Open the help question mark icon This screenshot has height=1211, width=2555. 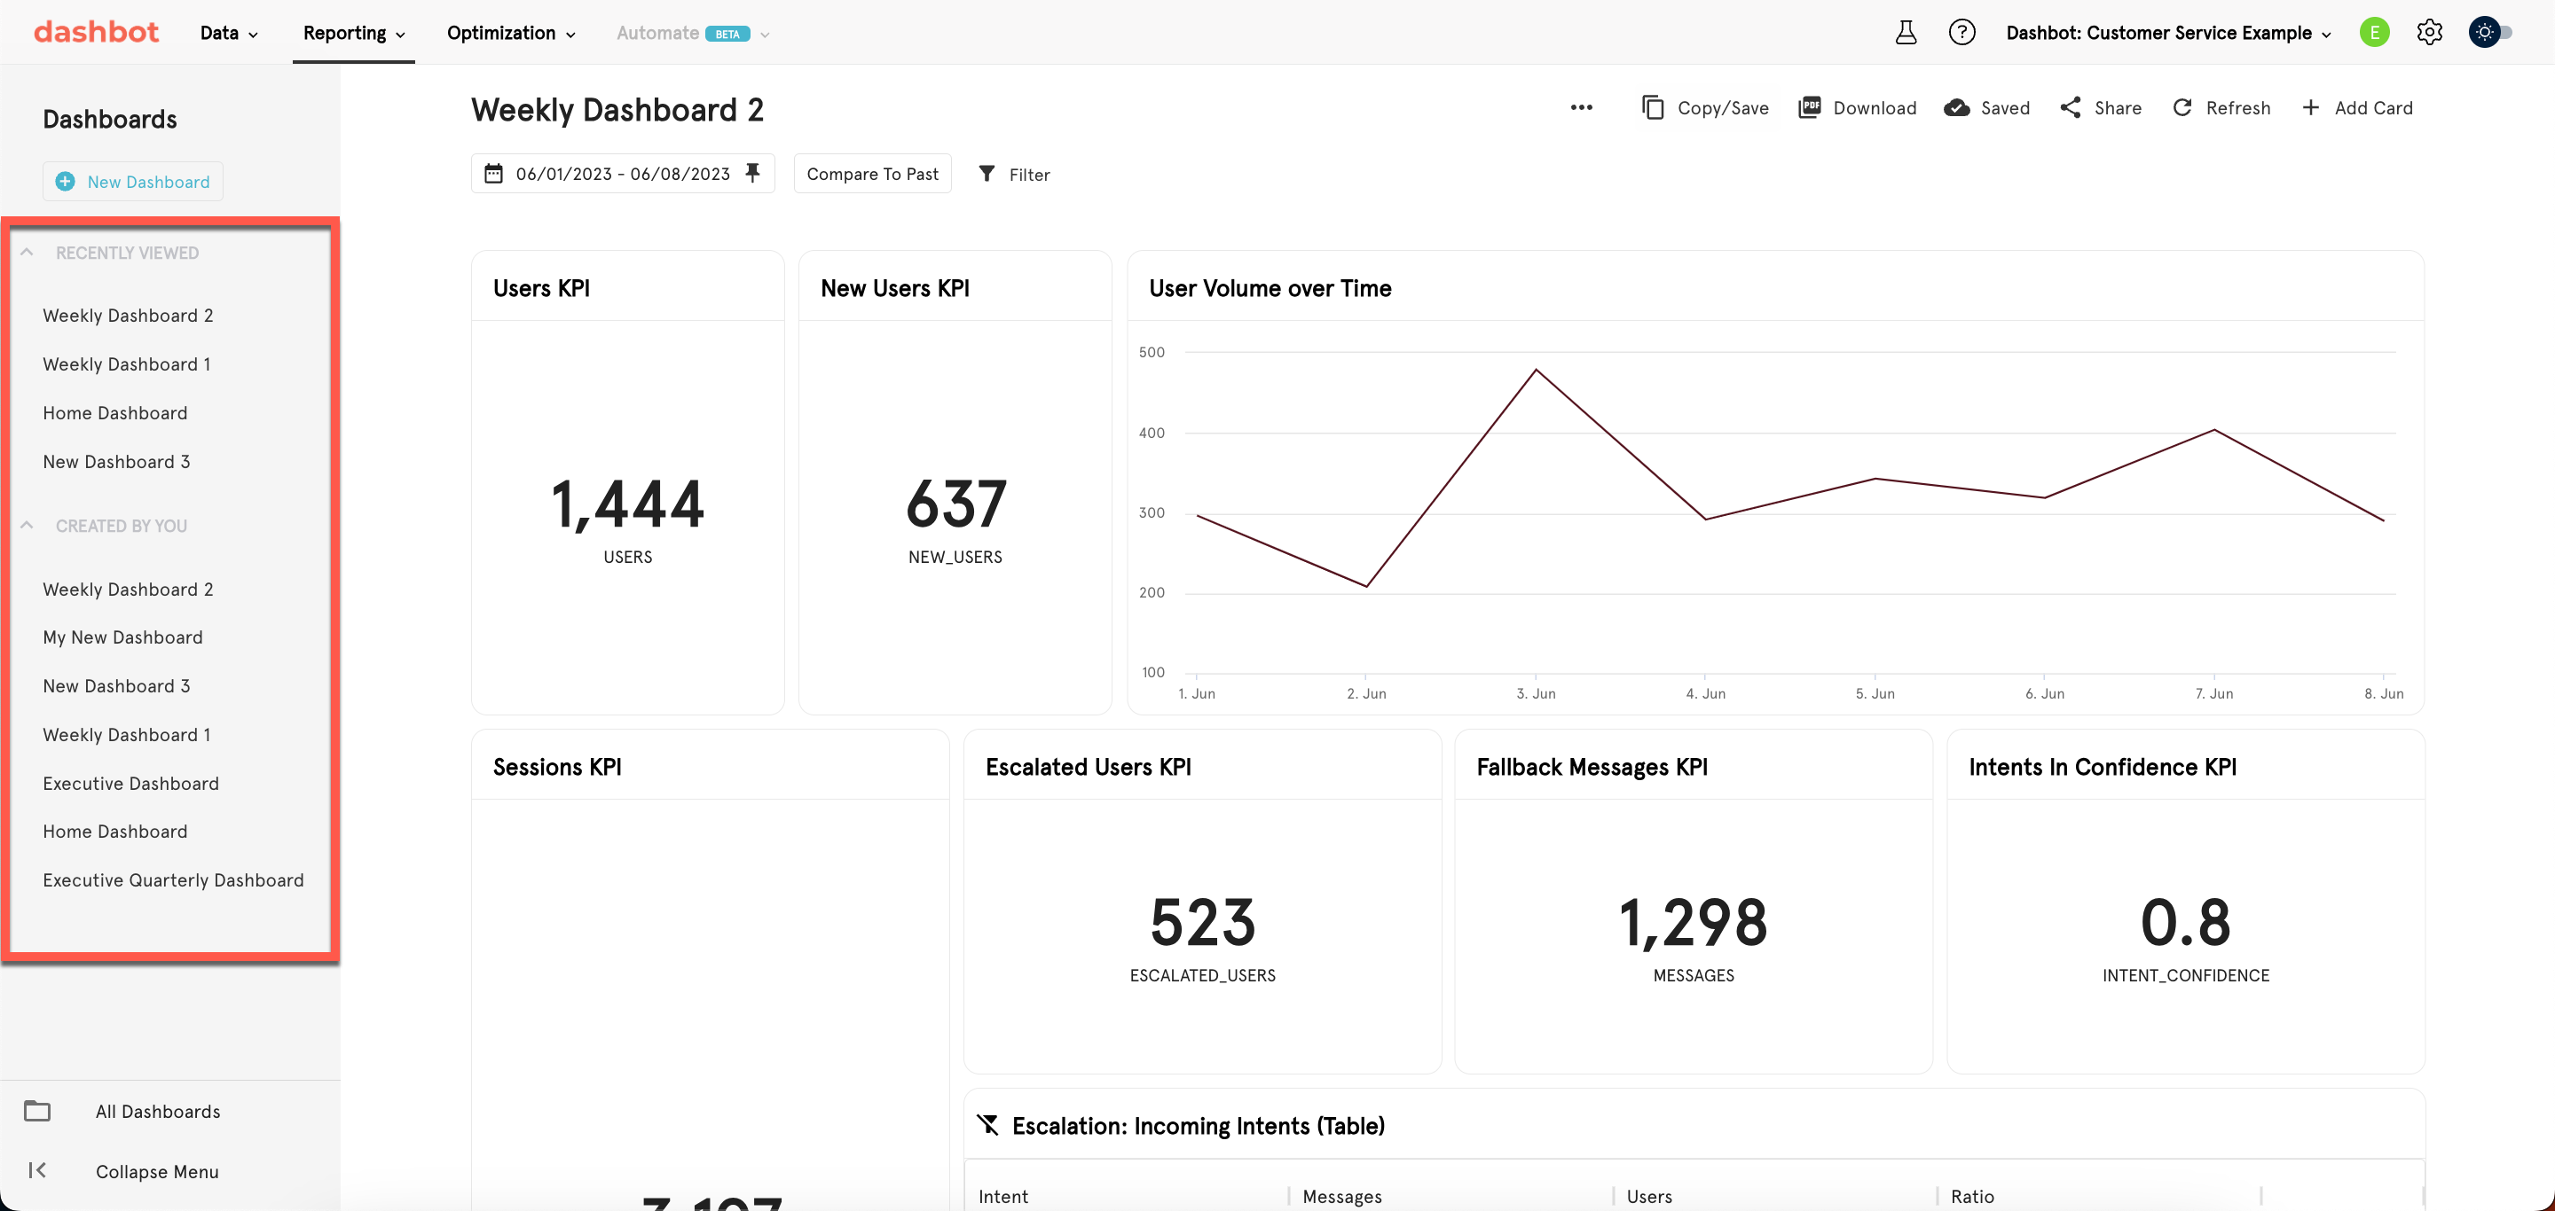pyautogui.click(x=1961, y=33)
